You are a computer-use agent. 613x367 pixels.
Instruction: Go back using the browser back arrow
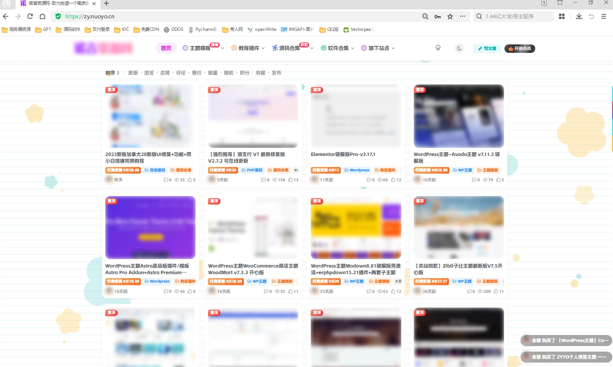pyautogui.click(x=6, y=17)
